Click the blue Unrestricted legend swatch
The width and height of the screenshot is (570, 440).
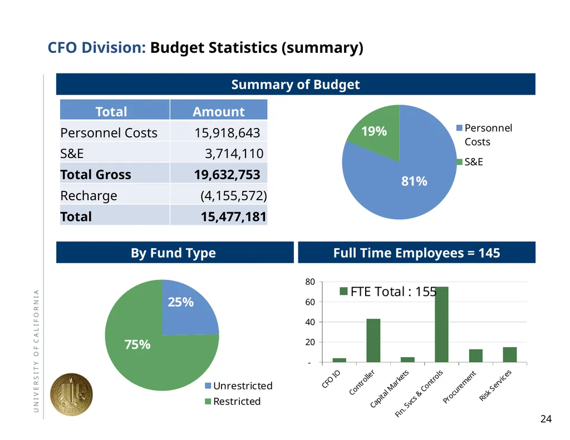point(208,385)
